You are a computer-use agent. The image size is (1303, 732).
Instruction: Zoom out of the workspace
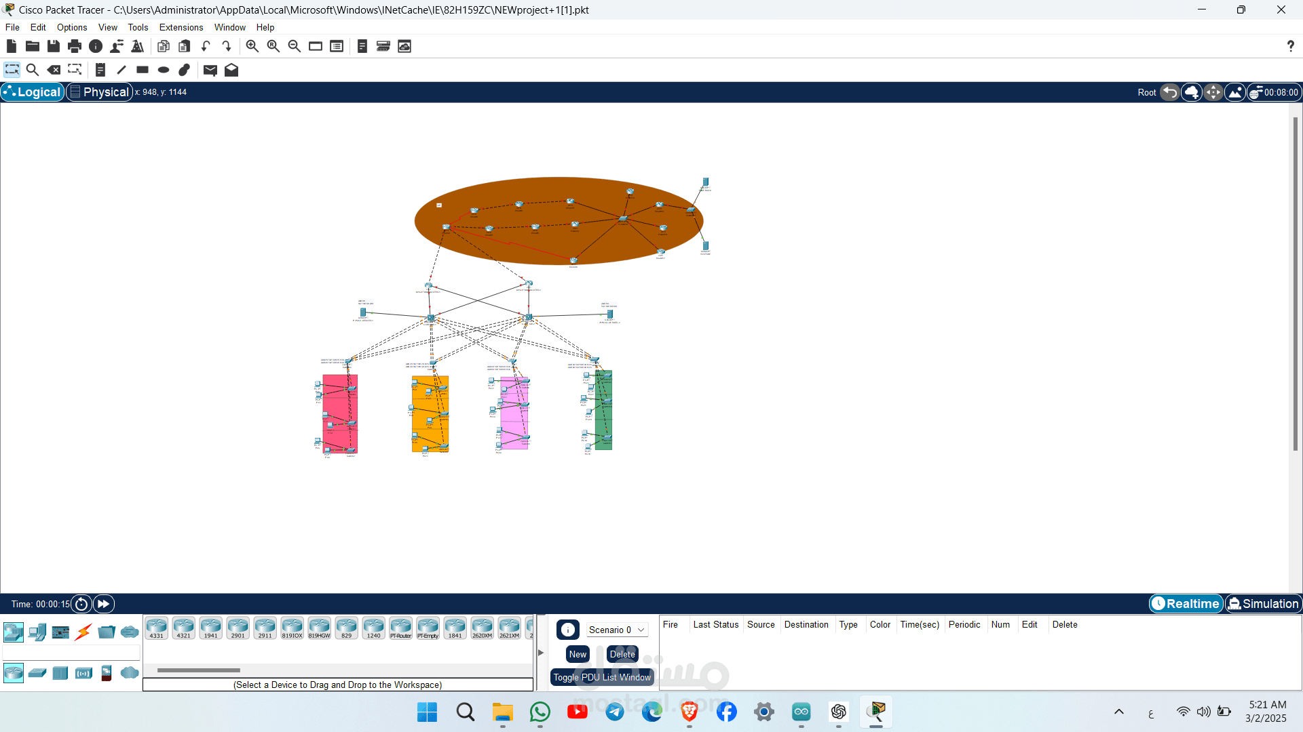(294, 46)
